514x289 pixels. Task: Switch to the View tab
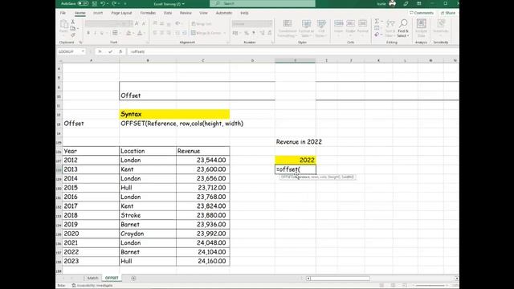[203, 13]
